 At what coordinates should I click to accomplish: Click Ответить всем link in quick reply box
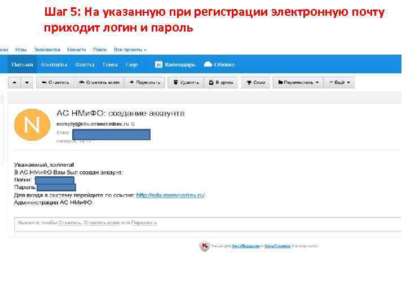pos(101,222)
